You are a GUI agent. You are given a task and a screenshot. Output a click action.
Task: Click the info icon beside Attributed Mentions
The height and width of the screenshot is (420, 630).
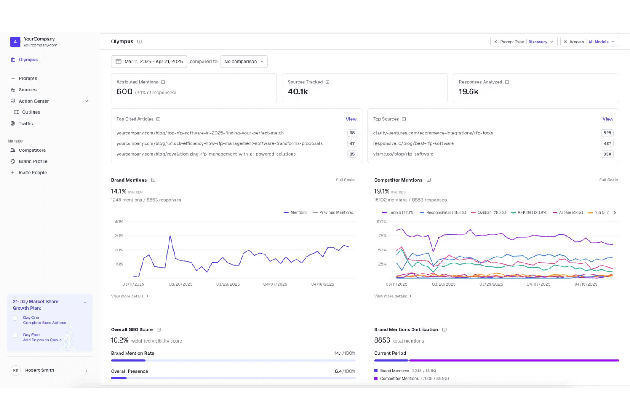point(163,82)
